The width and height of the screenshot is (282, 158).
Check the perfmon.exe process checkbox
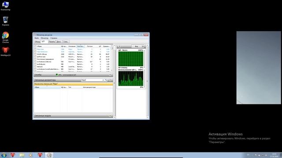pyautogui.click(x=35, y=57)
